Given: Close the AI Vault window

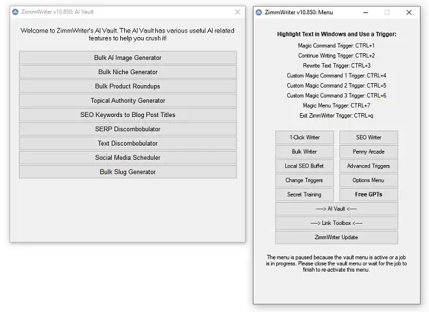Looking at the screenshot, I should click(x=237, y=12).
